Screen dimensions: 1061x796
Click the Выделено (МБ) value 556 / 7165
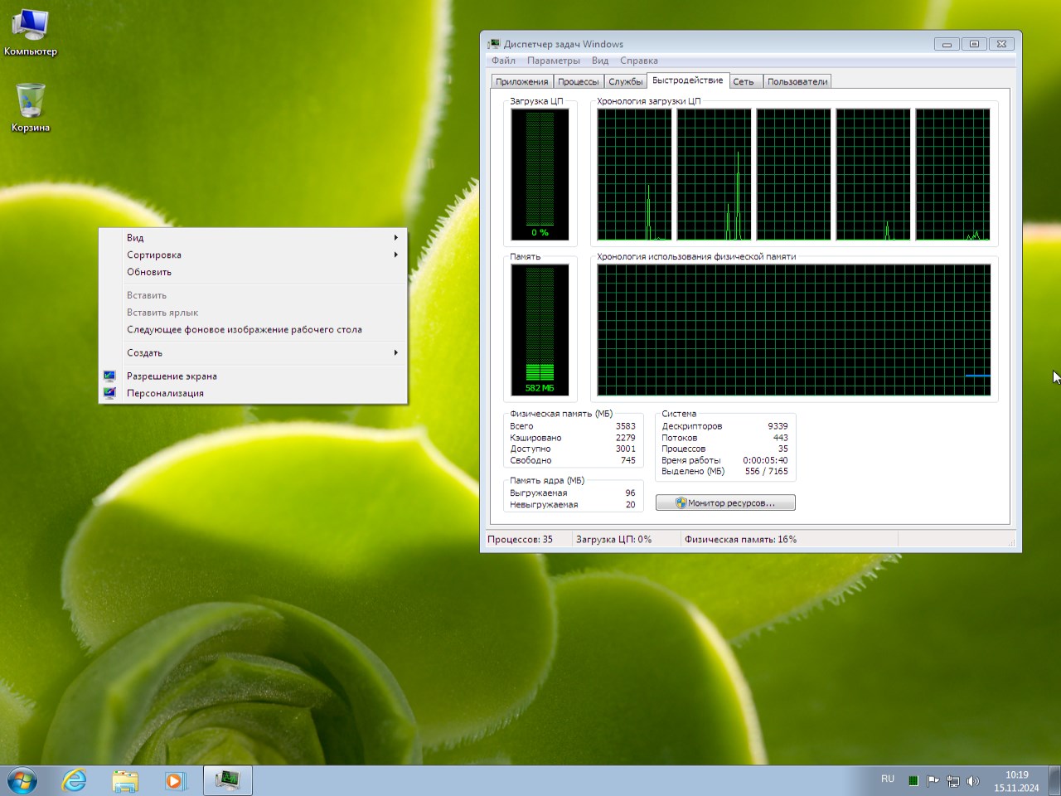click(x=767, y=471)
